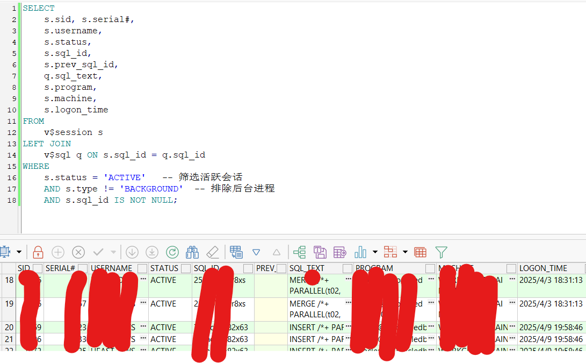This screenshot has width=586, height=363.
Task: Tick the checkbox in STATUS column header
Action: 185,268
